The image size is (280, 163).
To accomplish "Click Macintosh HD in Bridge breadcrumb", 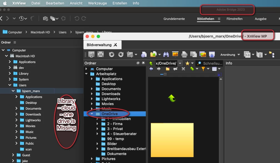I will [40, 32].
